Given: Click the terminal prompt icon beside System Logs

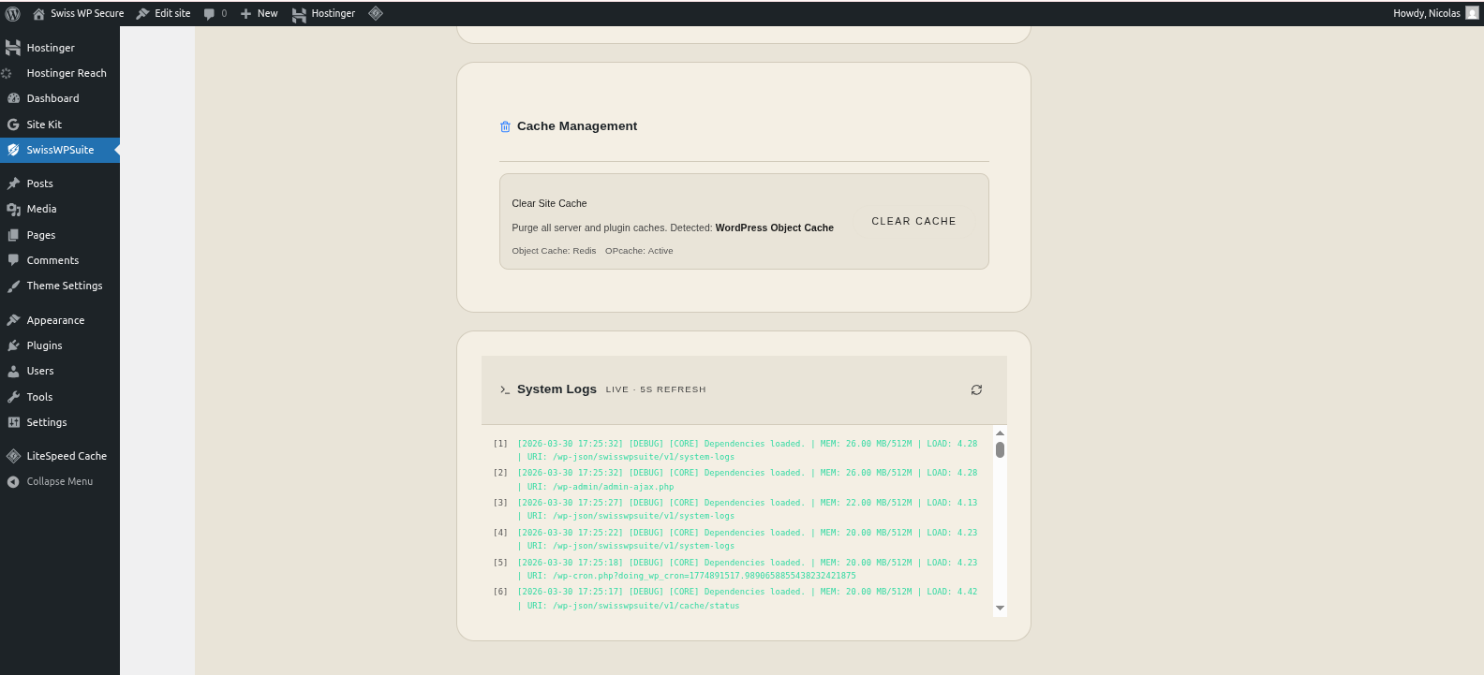Looking at the screenshot, I should click(x=505, y=389).
